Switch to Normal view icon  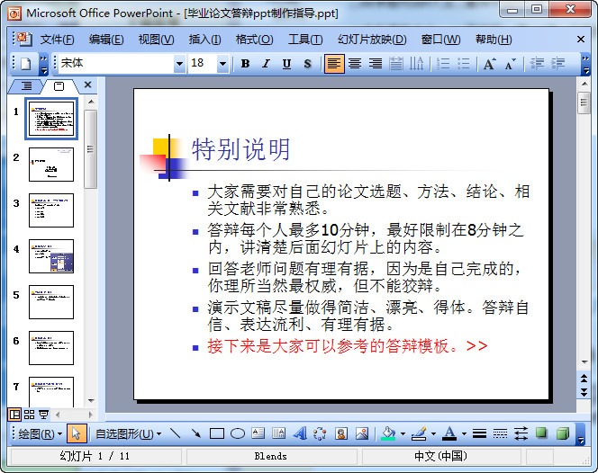pos(15,415)
